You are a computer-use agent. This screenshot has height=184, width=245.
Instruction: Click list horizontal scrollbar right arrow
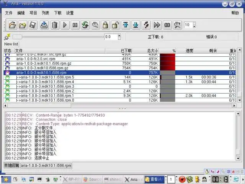tap(234, 106)
